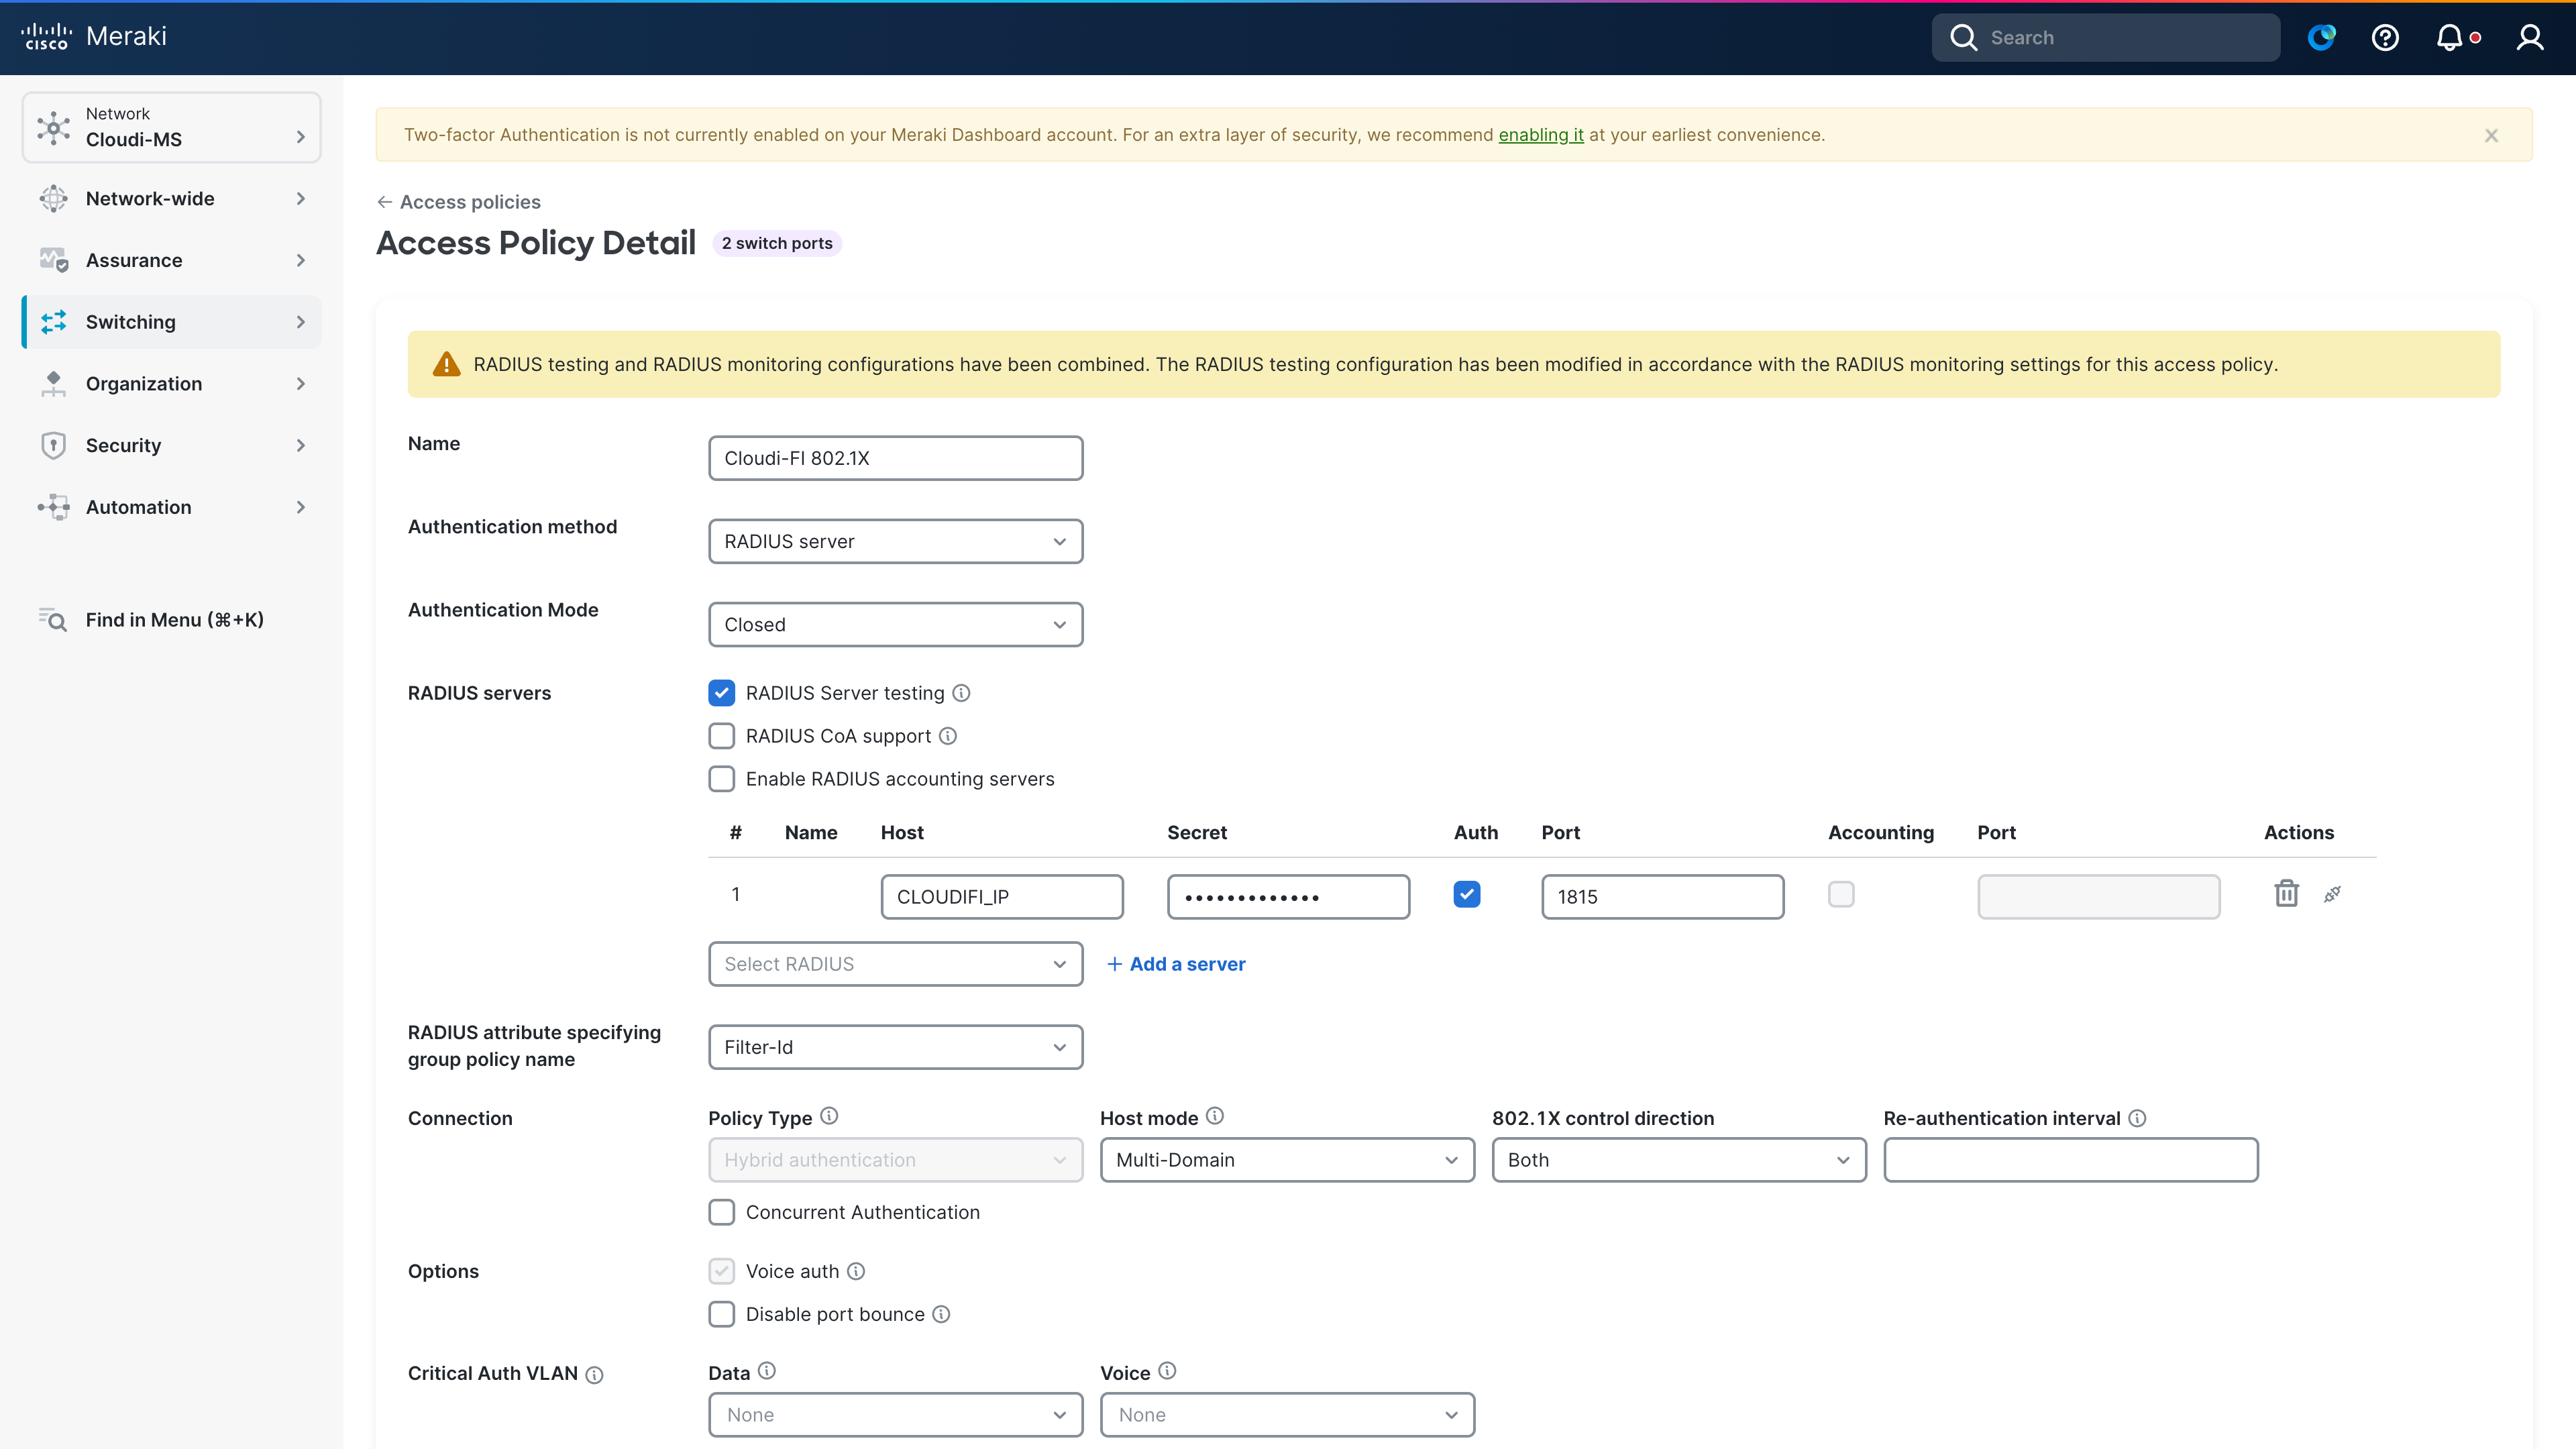Screen dimensions: 2576x1449
Task: Toggle Accounting checkbox for server 1
Action: click(1841, 894)
